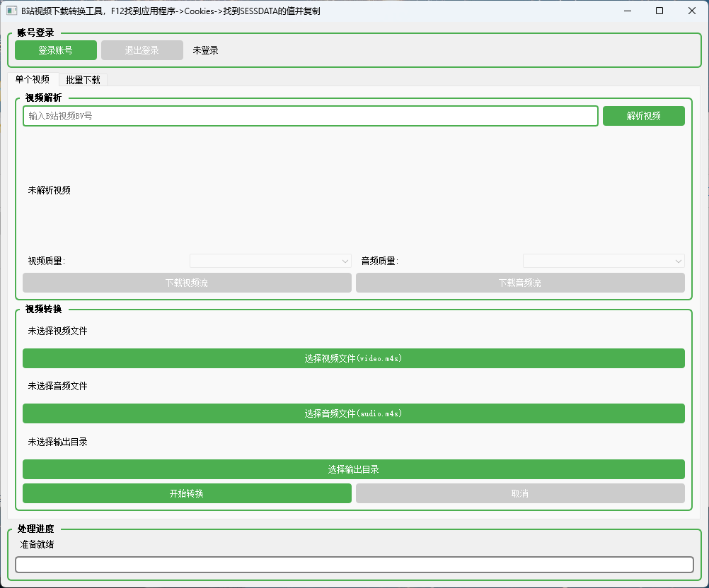This screenshot has width=709, height=588.
Task: Select the 选择输出目录 button
Action: coord(353,469)
